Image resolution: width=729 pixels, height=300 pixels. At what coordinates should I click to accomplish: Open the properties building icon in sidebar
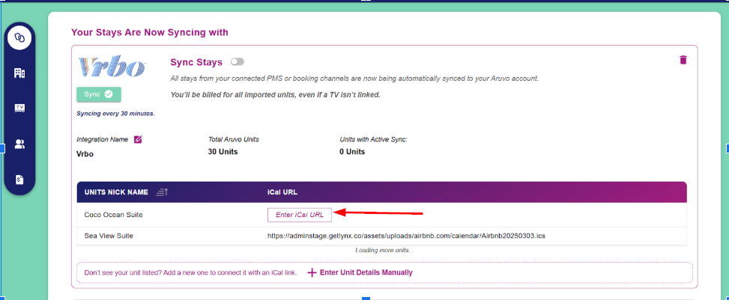click(x=19, y=73)
